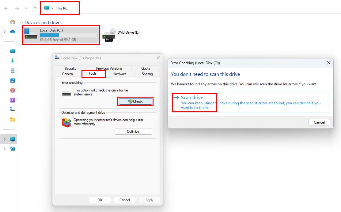Click the Check button under Error checking

135,101
